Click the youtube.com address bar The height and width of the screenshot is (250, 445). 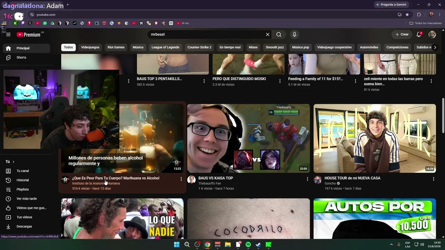pos(212,15)
